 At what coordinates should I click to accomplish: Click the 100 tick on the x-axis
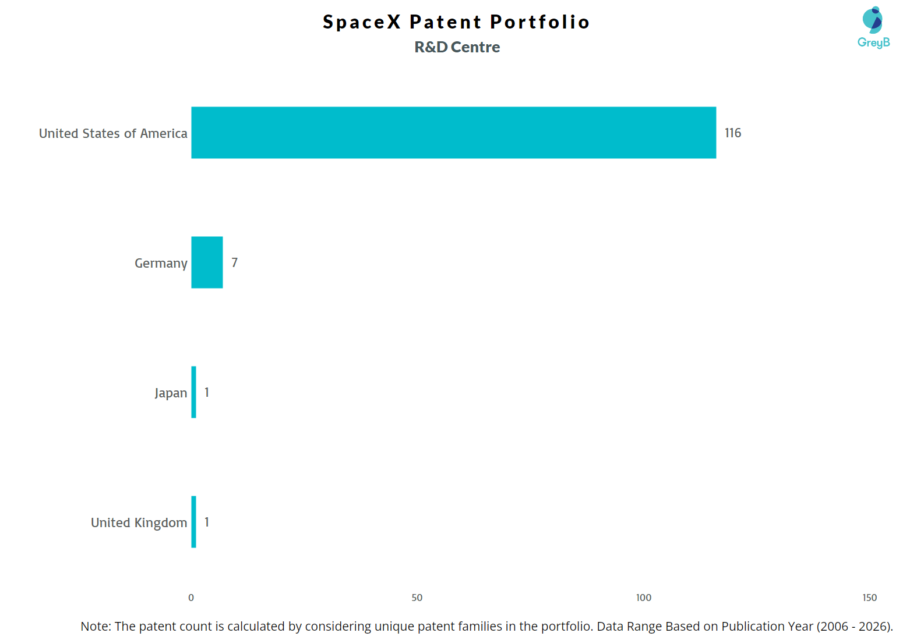(643, 598)
